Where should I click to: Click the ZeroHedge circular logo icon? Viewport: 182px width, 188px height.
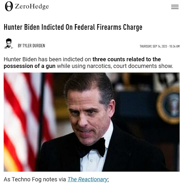tap(9, 6)
